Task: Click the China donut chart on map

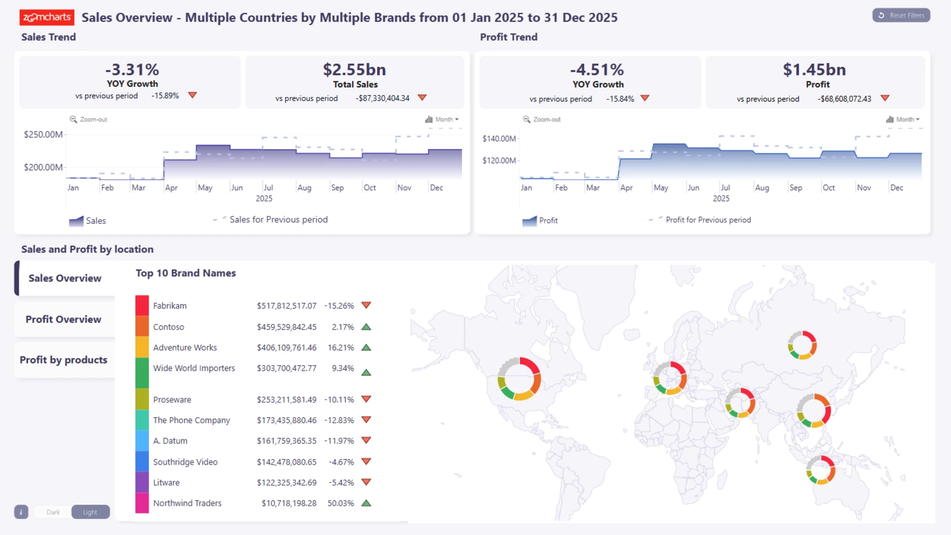Action: click(814, 411)
